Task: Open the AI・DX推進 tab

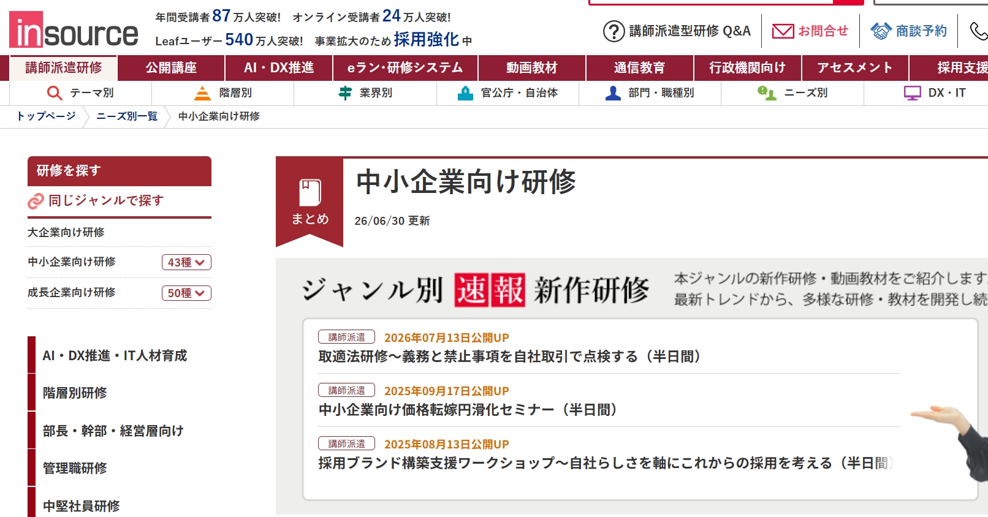Action: 279,68
